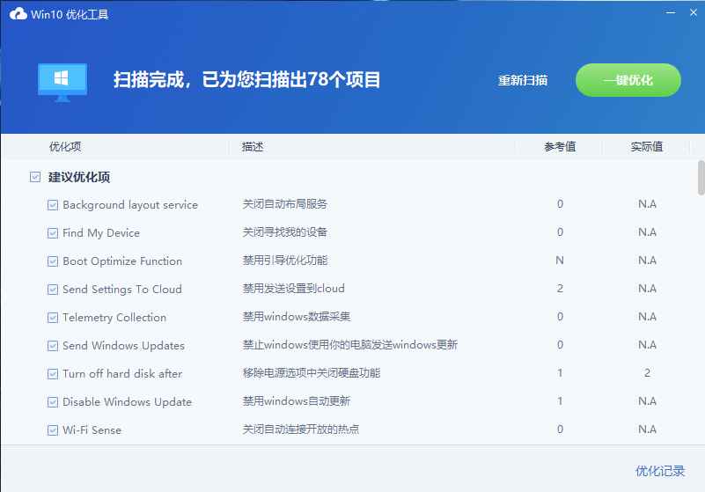Click the 描述 column header

coord(253,147)
